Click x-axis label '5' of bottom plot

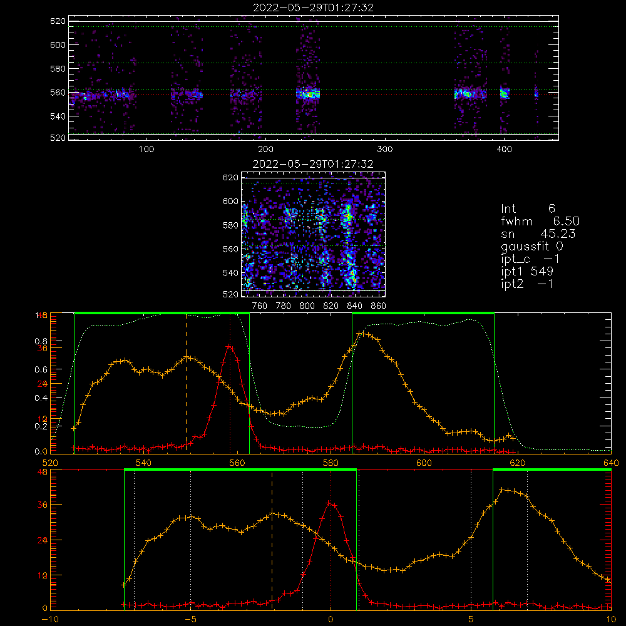coord(471,620)
